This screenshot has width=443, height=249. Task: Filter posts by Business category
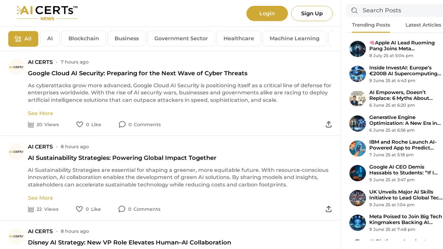127,39
